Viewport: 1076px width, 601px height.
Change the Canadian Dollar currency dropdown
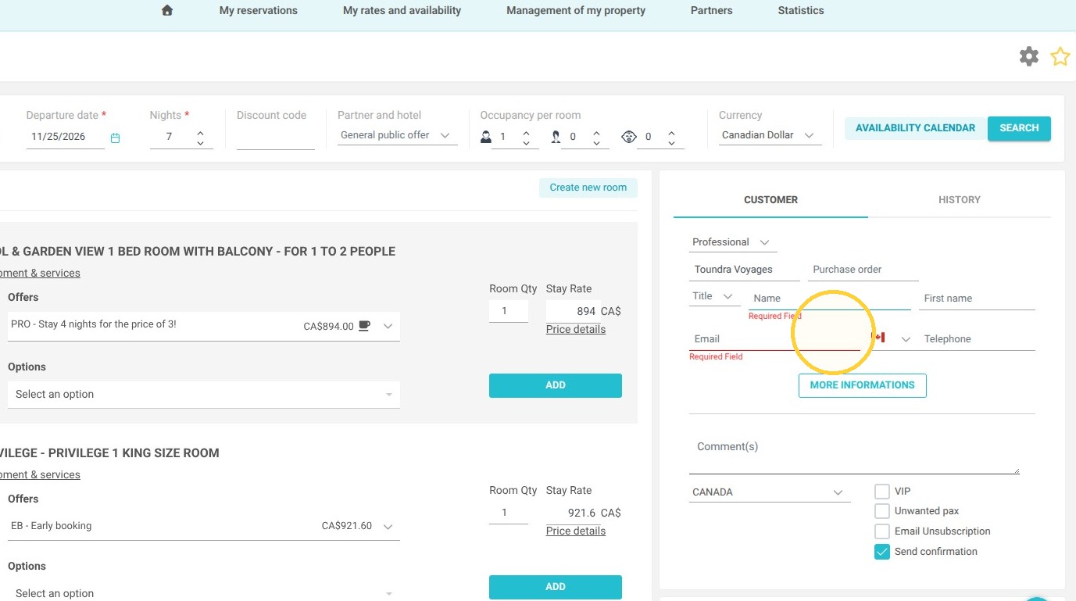(770, 135)
